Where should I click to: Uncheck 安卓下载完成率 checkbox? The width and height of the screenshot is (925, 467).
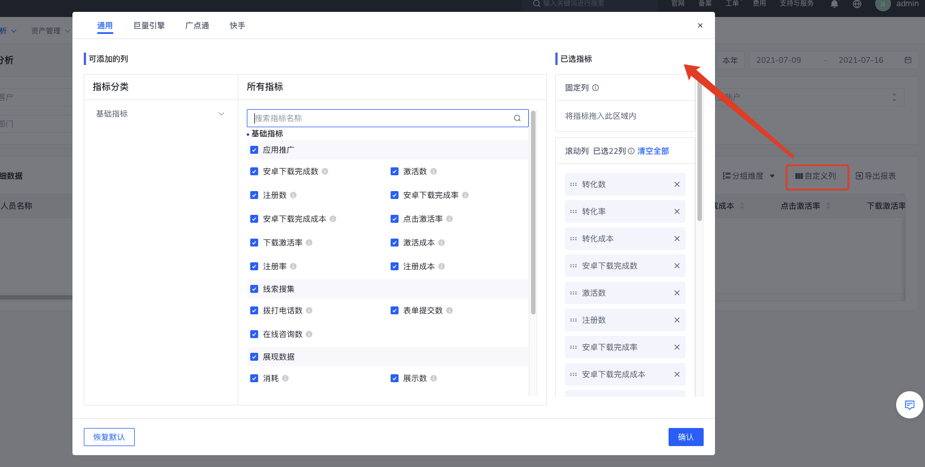[x=395, y=195]
